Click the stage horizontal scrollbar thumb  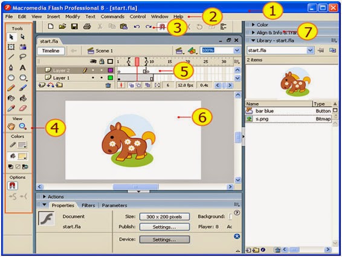[135, 187]
